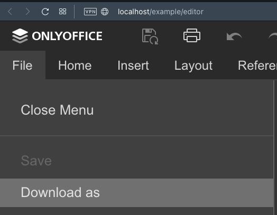The image size is (277, 215).
Task: Click the Save floppy disk toolbar icon
Action: tap(150, 36)
